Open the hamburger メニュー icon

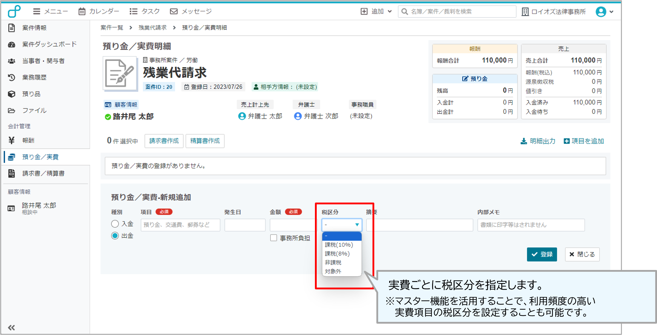pos(37,11)
